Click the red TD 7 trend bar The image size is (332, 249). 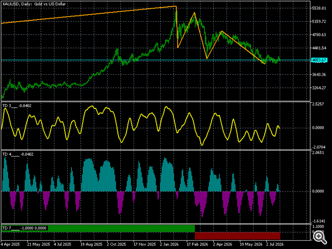(238, 236)
